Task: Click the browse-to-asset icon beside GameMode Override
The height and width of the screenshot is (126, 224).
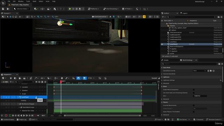Action: click(211, 71)
